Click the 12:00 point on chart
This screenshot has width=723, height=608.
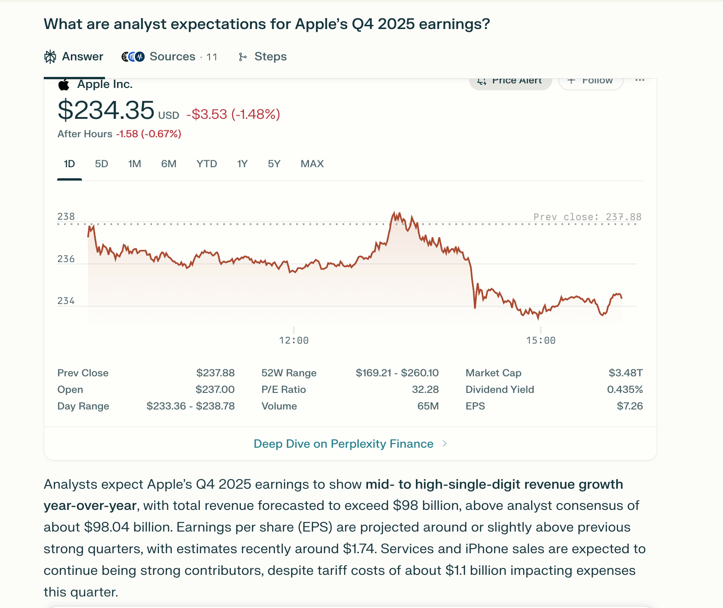(294, 272)
